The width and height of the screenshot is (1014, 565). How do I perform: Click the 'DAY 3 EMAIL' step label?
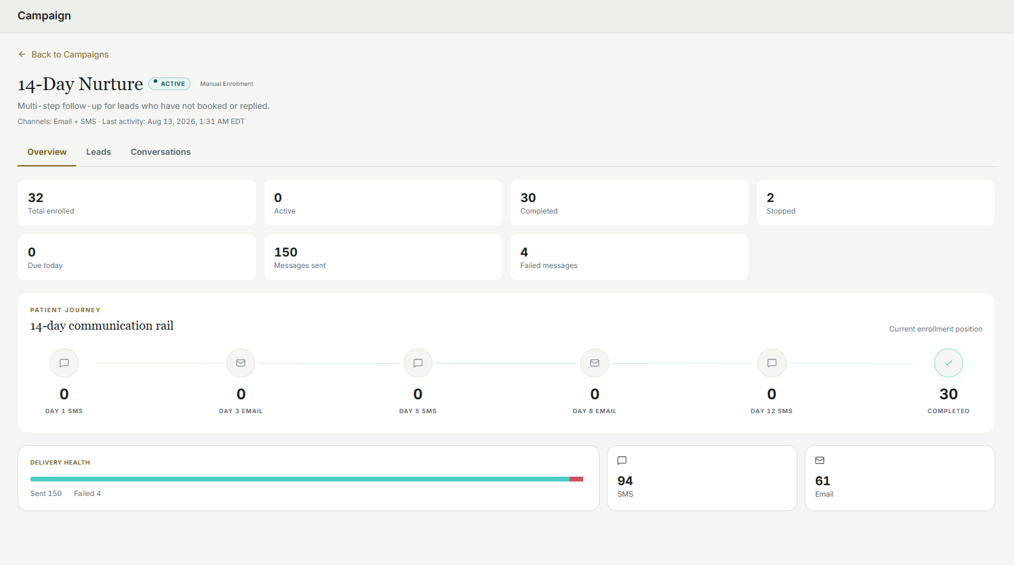click(x=241, y=411)
